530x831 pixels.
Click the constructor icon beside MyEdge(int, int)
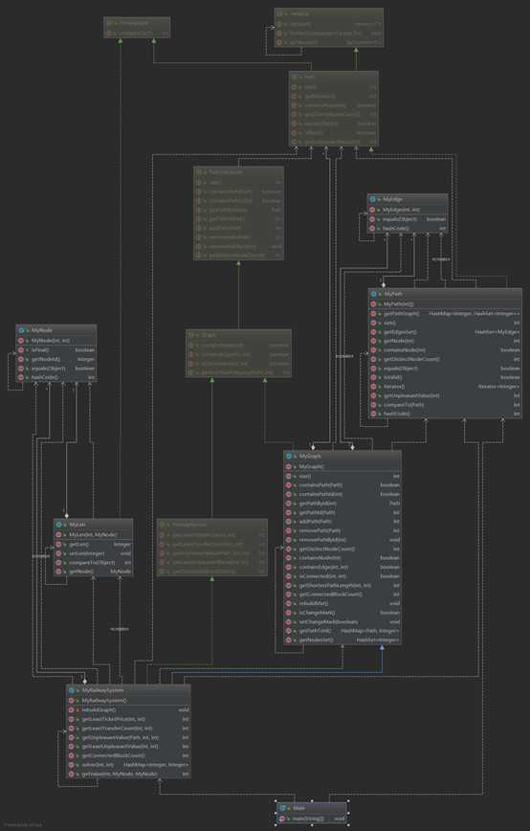(x=373, y=210)
